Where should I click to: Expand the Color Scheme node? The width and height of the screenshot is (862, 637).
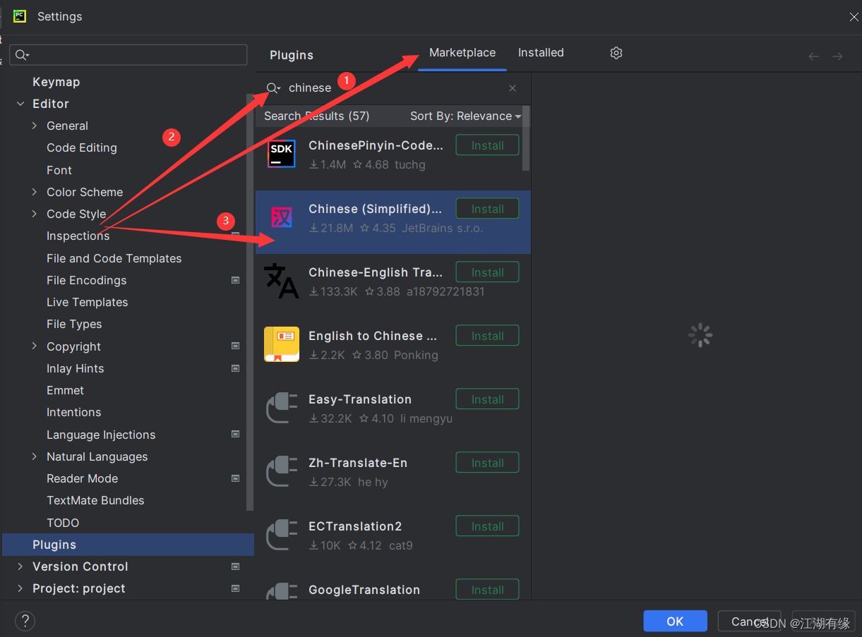(35, 192)
